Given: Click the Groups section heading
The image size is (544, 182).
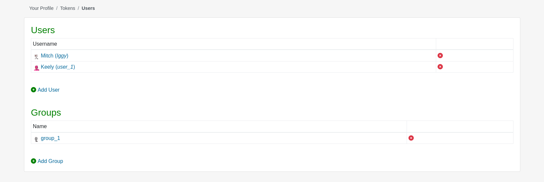Looking at the screenshot, I should click(46, 113).
